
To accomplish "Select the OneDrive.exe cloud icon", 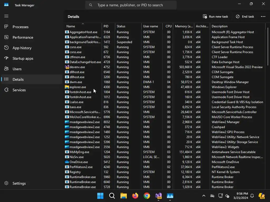I will coord(67,162).
